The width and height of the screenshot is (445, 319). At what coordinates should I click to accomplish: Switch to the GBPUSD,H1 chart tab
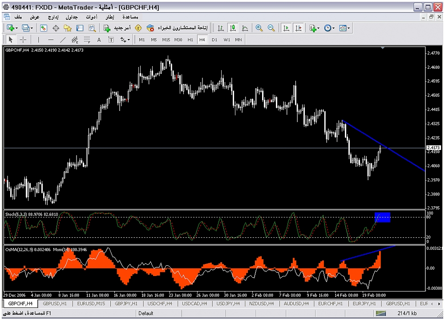click(x=55, y=303)
